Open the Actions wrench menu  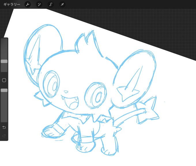[27, 5]
